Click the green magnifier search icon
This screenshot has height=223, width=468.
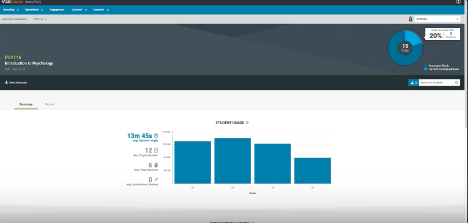tap(456, 82)
